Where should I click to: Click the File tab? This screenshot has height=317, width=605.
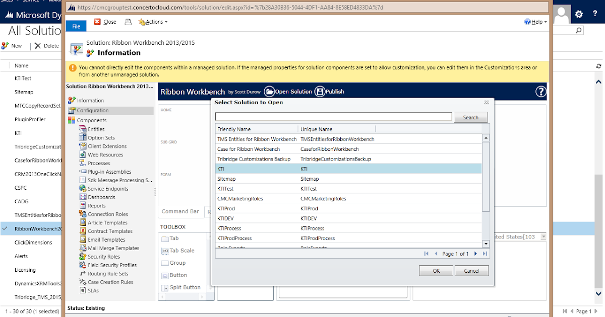[x=76, y=25]
